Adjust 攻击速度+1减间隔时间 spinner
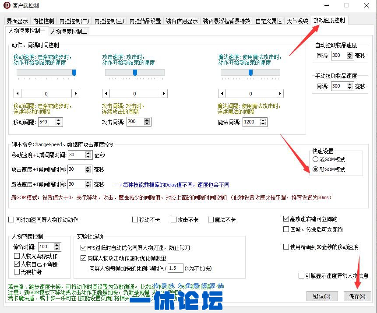The height and width of the screenshot is (313, 377). coord(88,169)
